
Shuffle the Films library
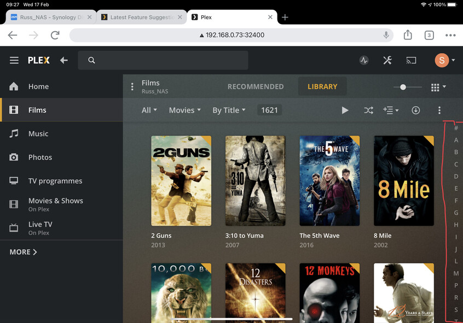click(368, 110)
